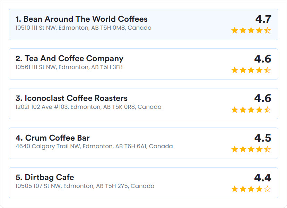Open the Dirtbag Cafe listing
The height and width of the screenshot is (208, 287).
(143, 183)
